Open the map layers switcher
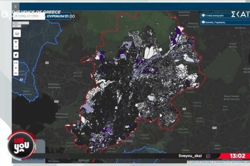 click(17, 33)
